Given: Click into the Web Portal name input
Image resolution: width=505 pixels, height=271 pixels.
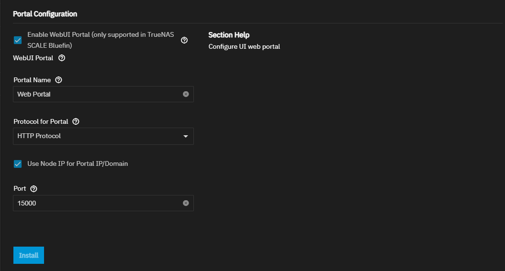Looking at the screenshot, I should (96, 94).
